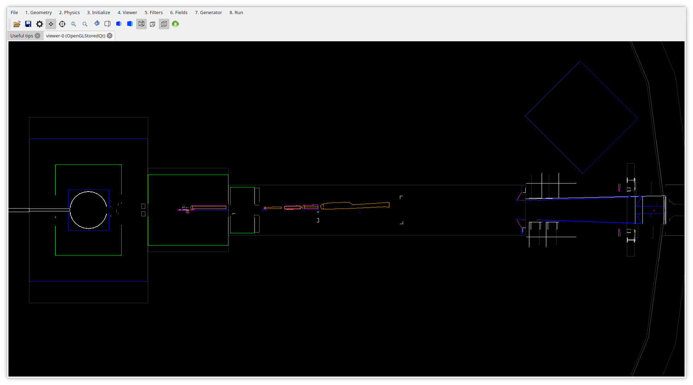Select surface-with-edges style with the light blue cube
The width and height of the screenshot is (693, 385).
pos(130,24)
